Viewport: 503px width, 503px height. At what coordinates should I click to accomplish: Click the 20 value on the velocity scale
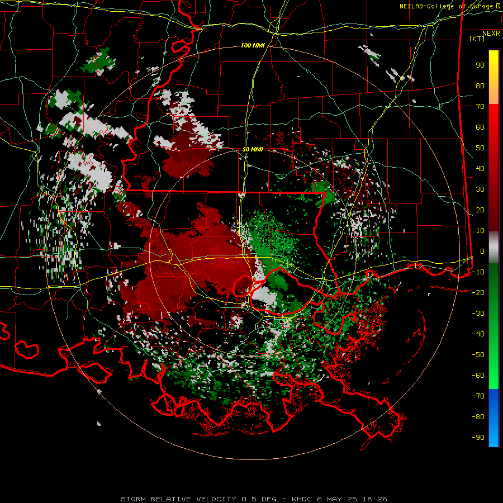click(x=480, y=210)
